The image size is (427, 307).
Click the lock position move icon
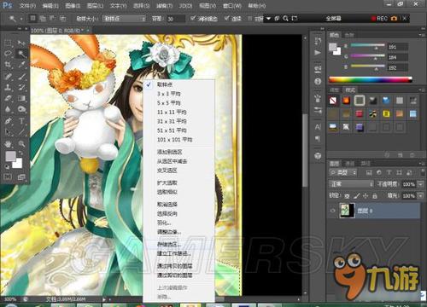[x=366, y=196]
